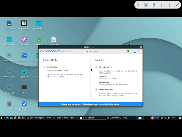
Task: Switch to Zekarey SEO tool window
Action: [117, 118]
